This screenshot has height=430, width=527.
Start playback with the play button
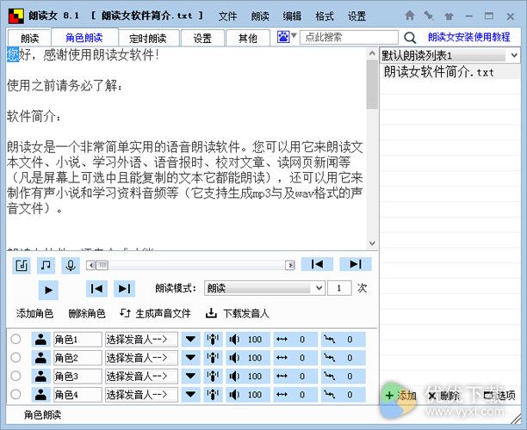pos(48,290)
